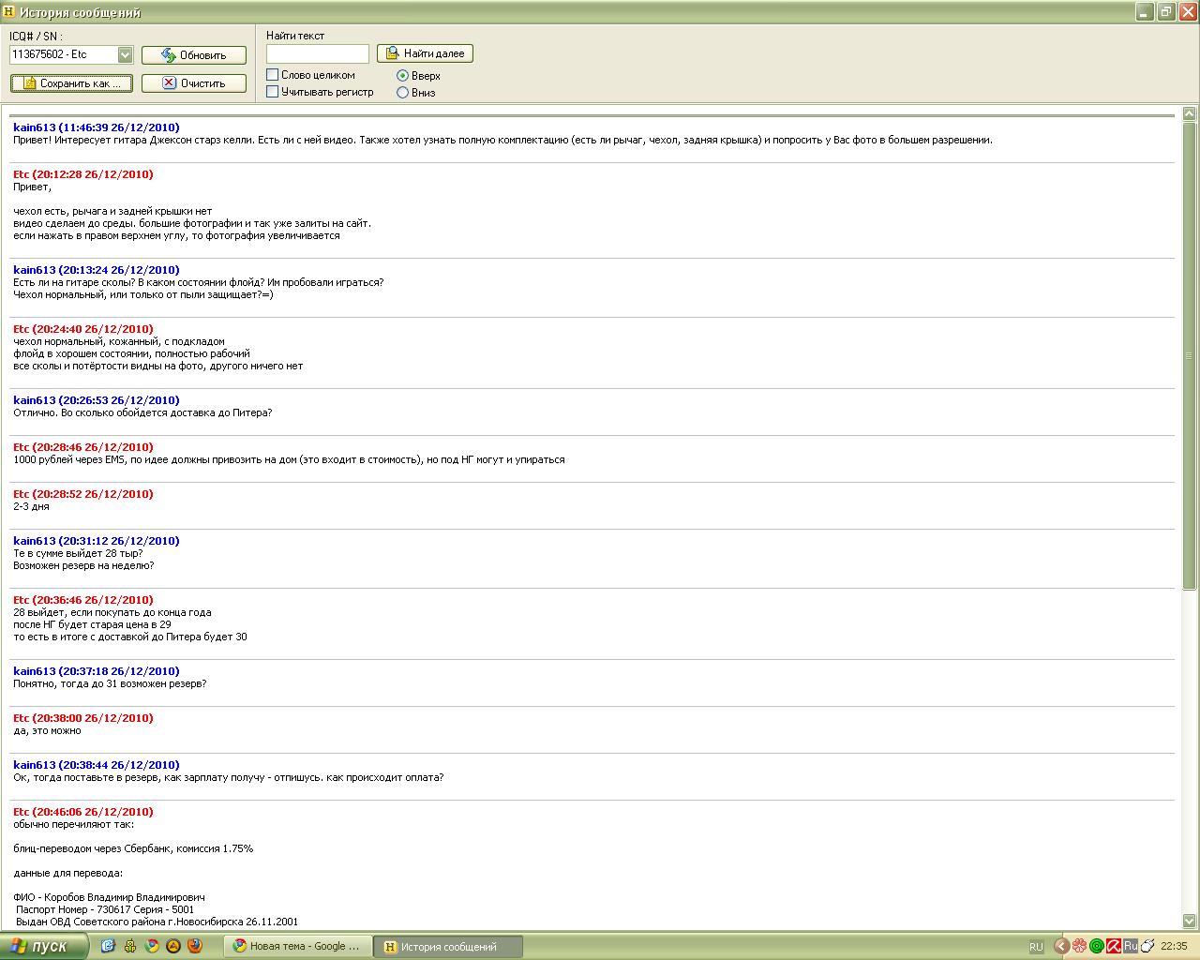This screenshot has width=1200, height=960.
Task: Click the История сообщений taskbar button
Action: click(448, 947)
